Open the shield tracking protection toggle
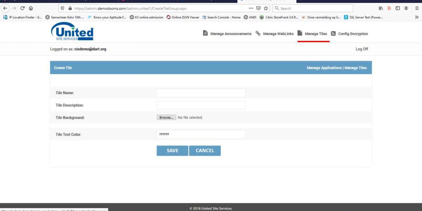Image resolution: width=422 pixels, height=211 pixels. coord(63,8)
